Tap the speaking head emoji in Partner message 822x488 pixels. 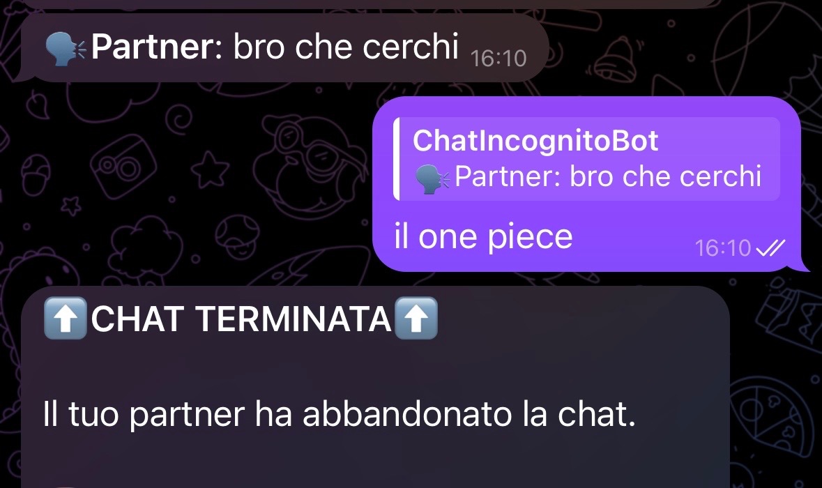coord(65,48)
